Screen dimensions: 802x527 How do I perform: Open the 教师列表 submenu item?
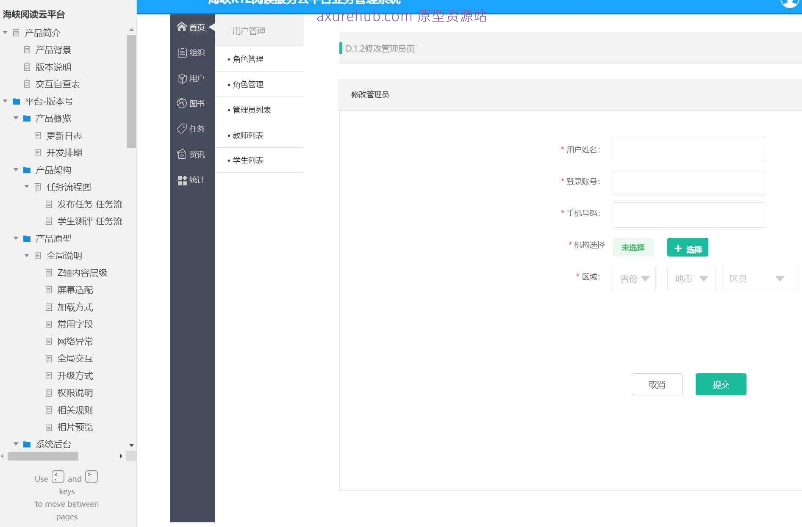(x=248, y=135)
